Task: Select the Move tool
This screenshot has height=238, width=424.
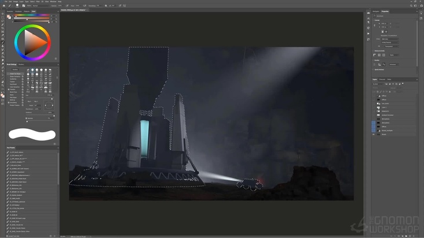Action: pos(3,13)
